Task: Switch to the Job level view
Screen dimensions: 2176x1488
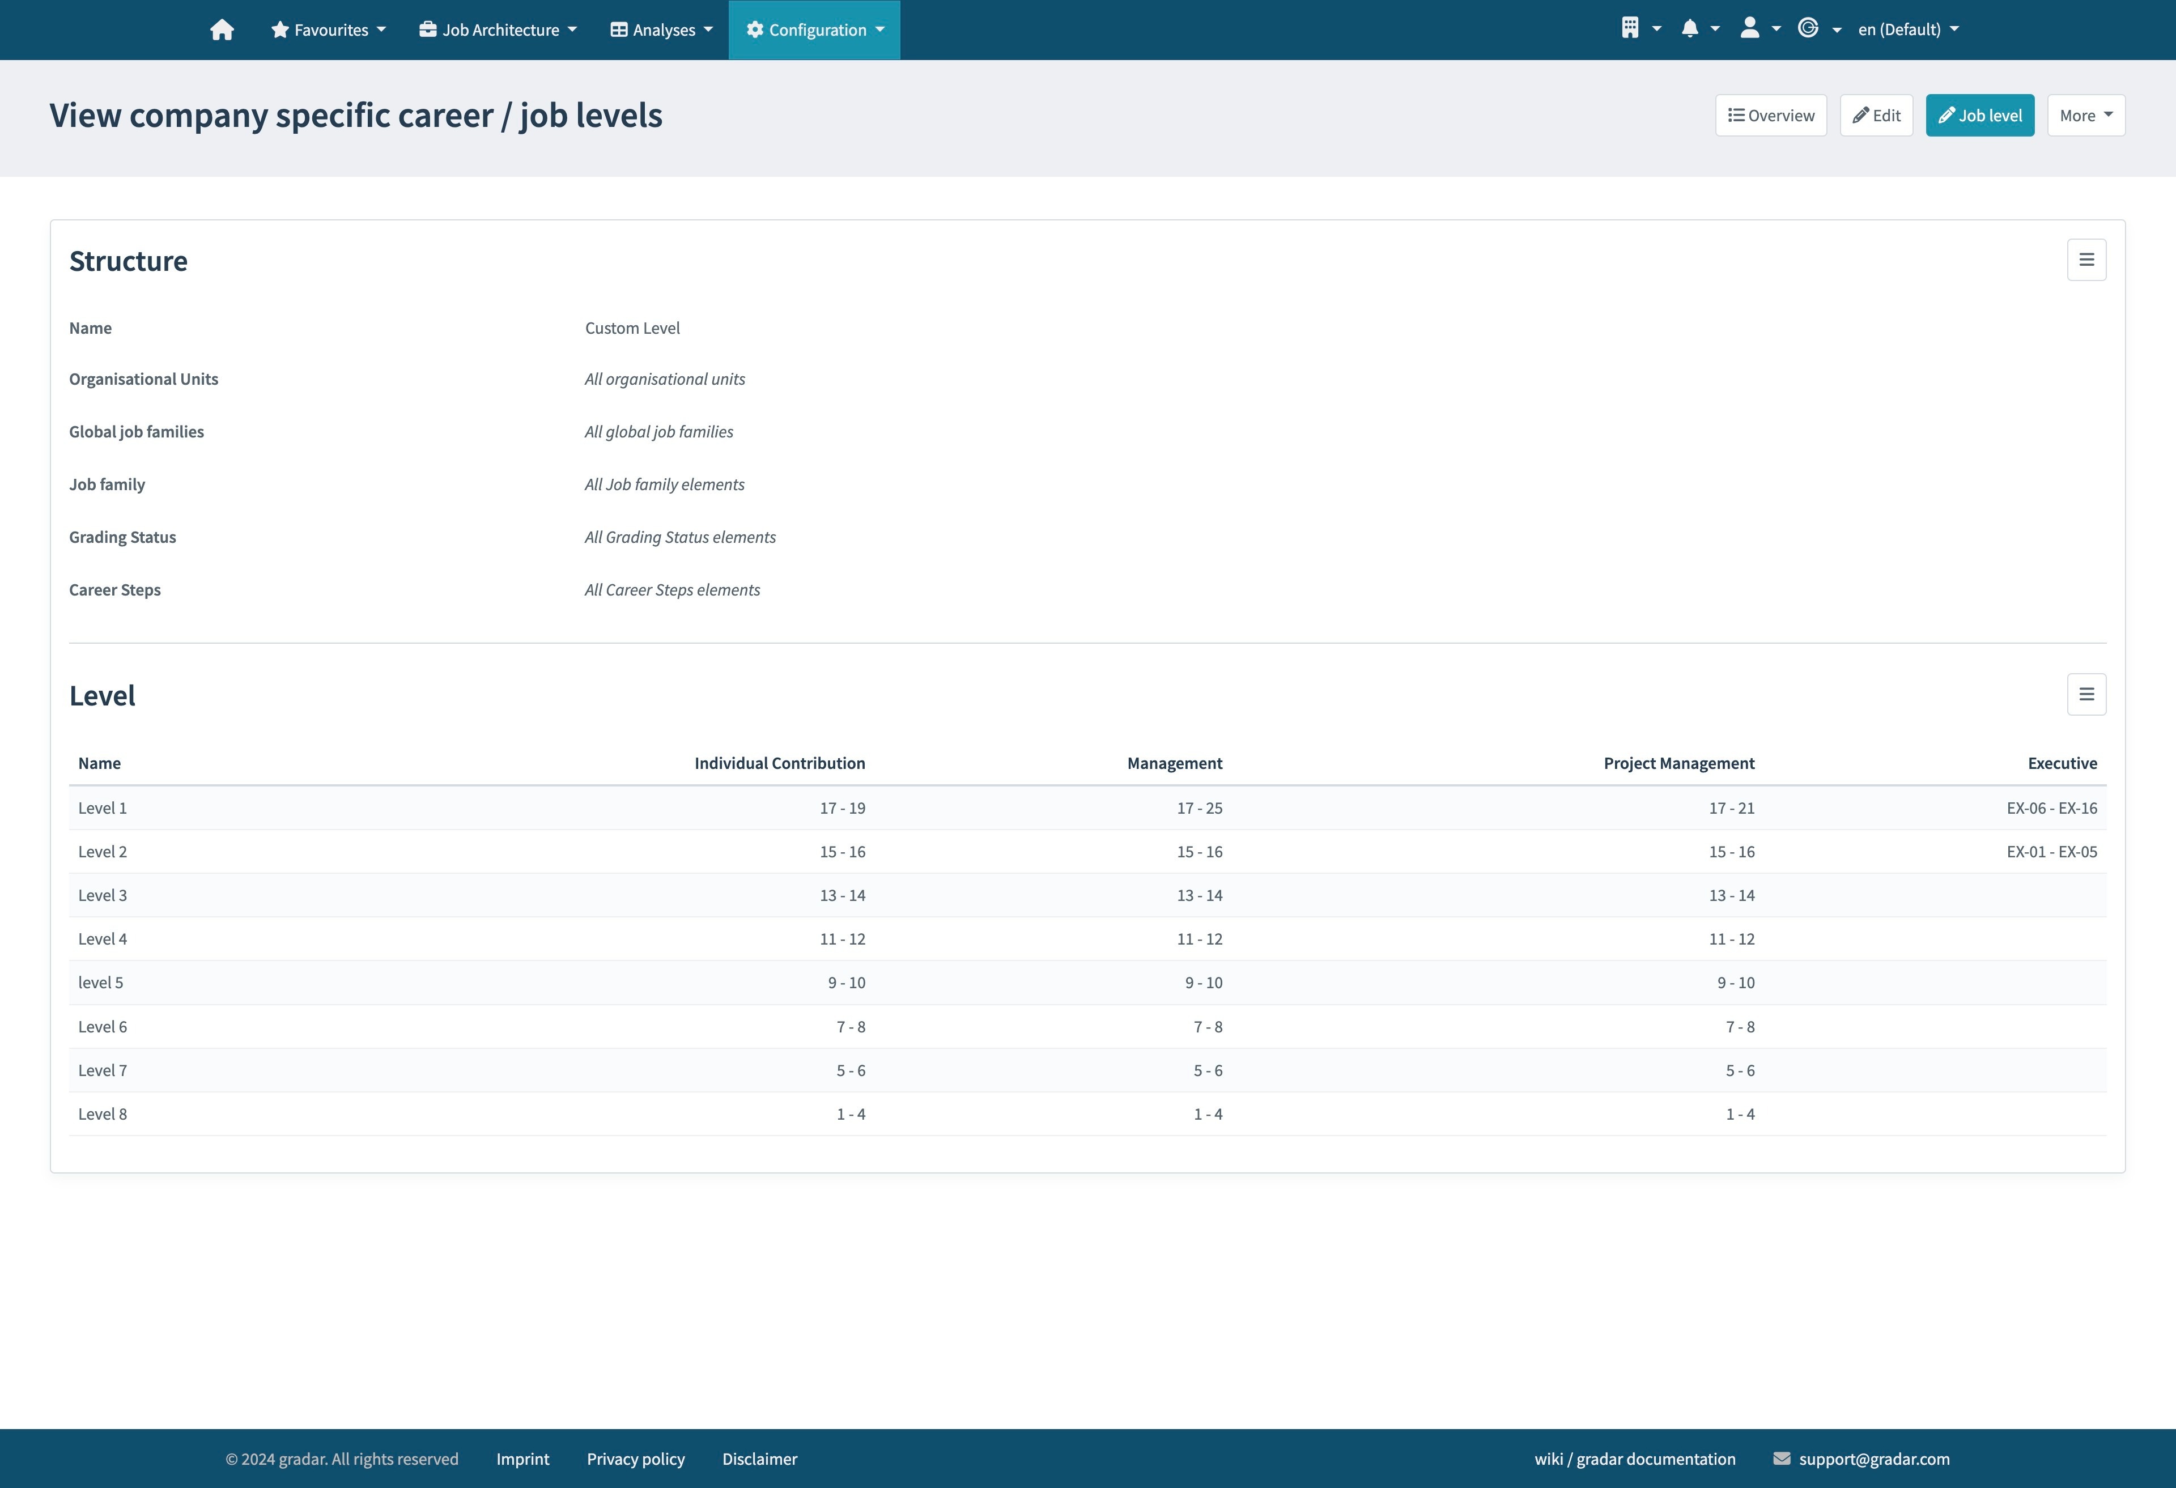Action: click(x=1979, y=114)
